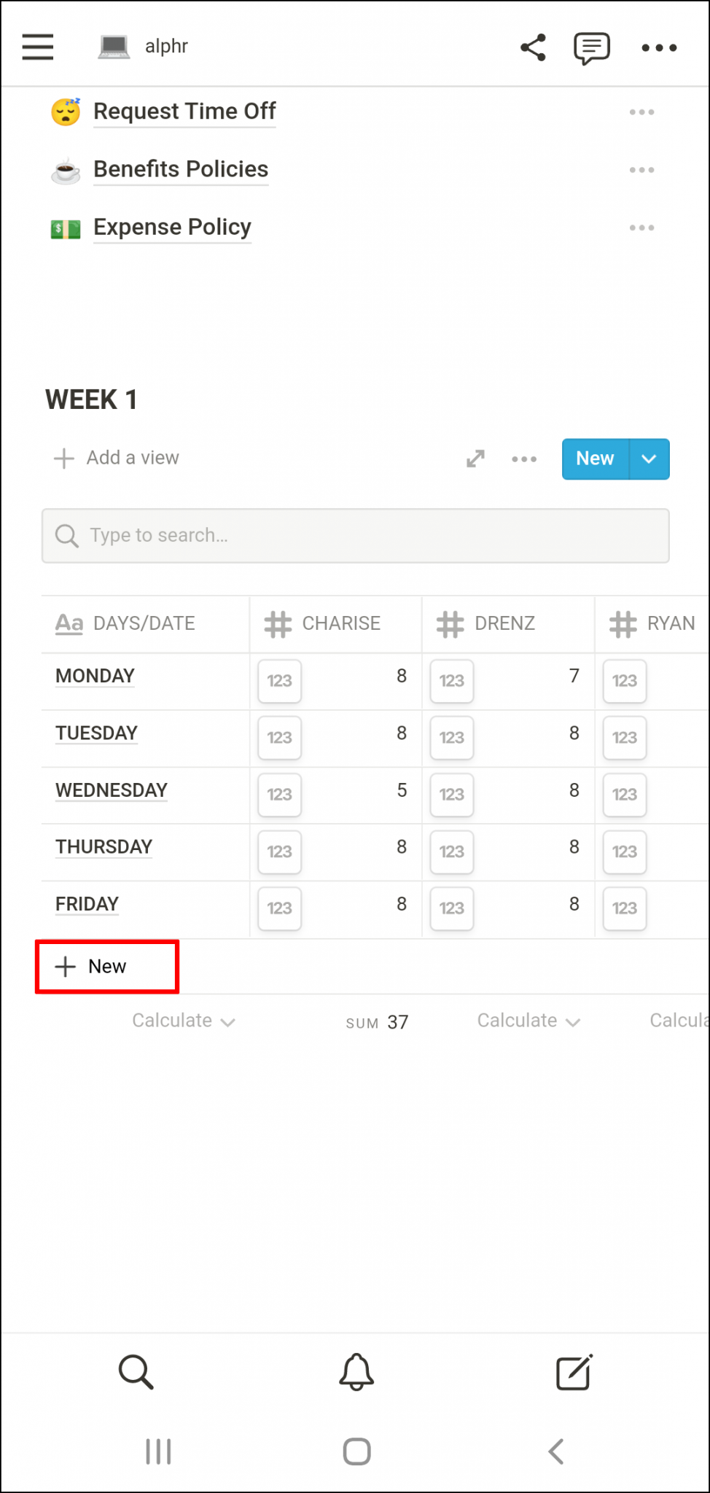This screenshot has height=1493, width=710.
Task: Open the dropdown chevron on the New button
Action: (x=648, y=459)
